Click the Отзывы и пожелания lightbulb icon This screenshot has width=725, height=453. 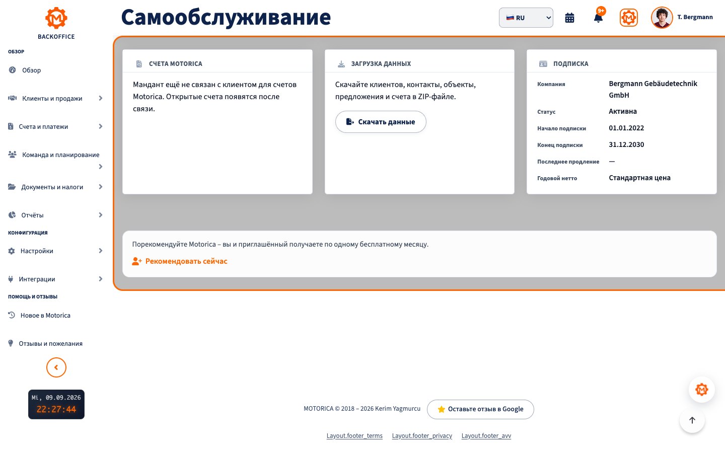[x=11, y=343]
